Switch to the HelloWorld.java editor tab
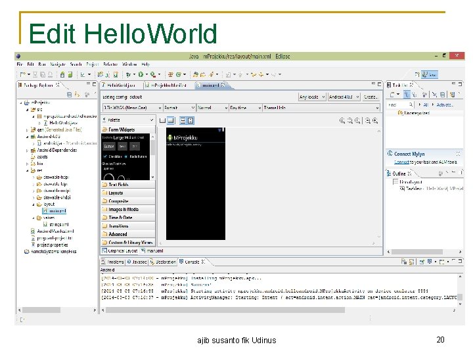 tap(118, 85)
